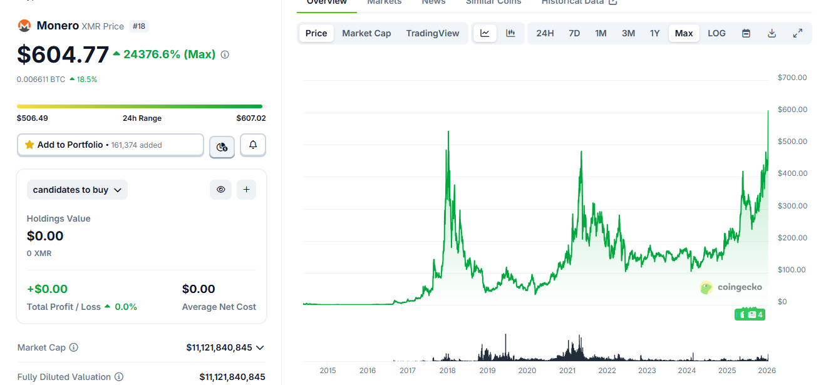Set chart range to 1Y

[x=654, y=33]
